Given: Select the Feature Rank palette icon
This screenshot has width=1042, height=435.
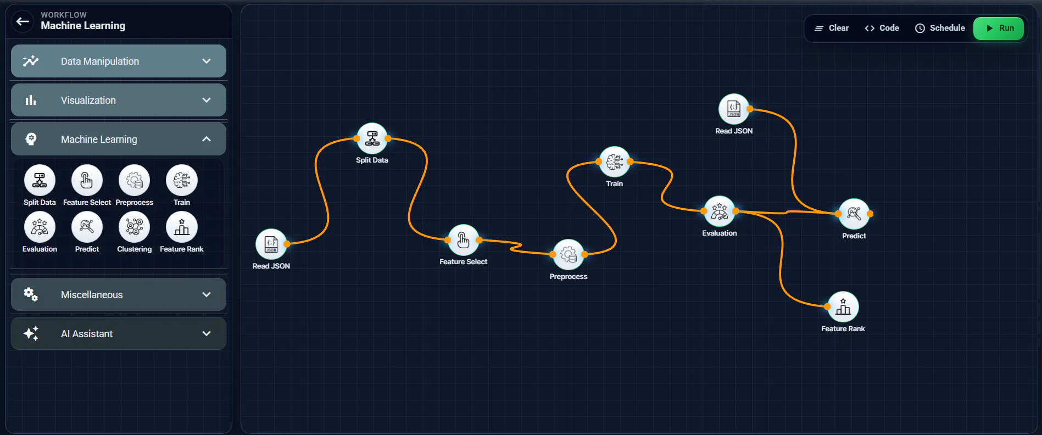Looking at the screenshot, I should point(182,227).
